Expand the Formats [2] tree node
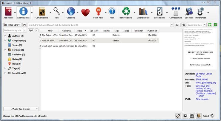Screen dimensions: 221x121 click(5, 50)
